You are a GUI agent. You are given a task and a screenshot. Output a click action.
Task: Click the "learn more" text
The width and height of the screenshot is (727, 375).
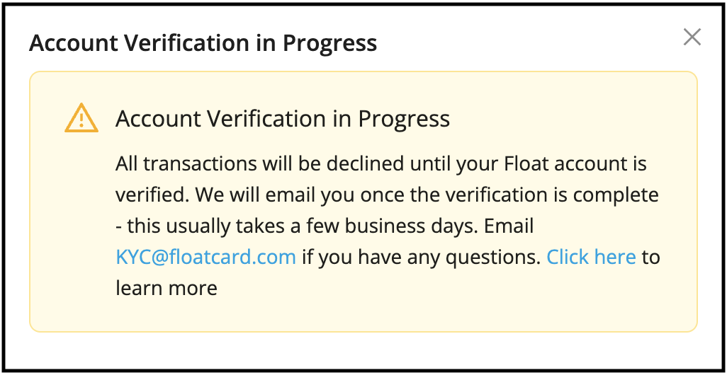166,288
